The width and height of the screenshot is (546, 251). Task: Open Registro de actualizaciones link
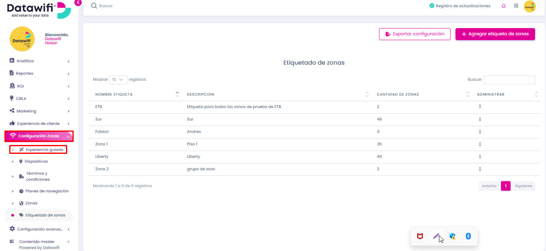pyautogui.click(x=463, y=6)
